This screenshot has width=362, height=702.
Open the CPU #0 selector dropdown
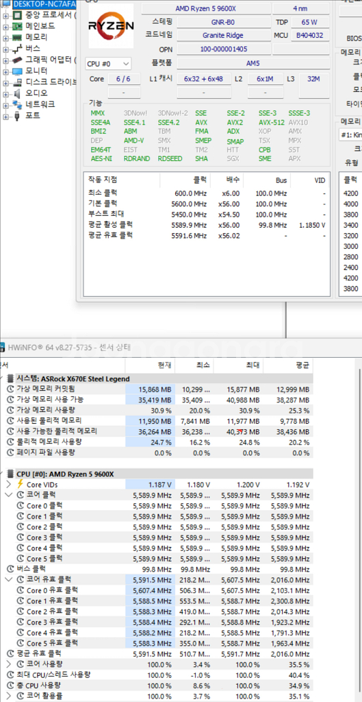tap(109, 64)
